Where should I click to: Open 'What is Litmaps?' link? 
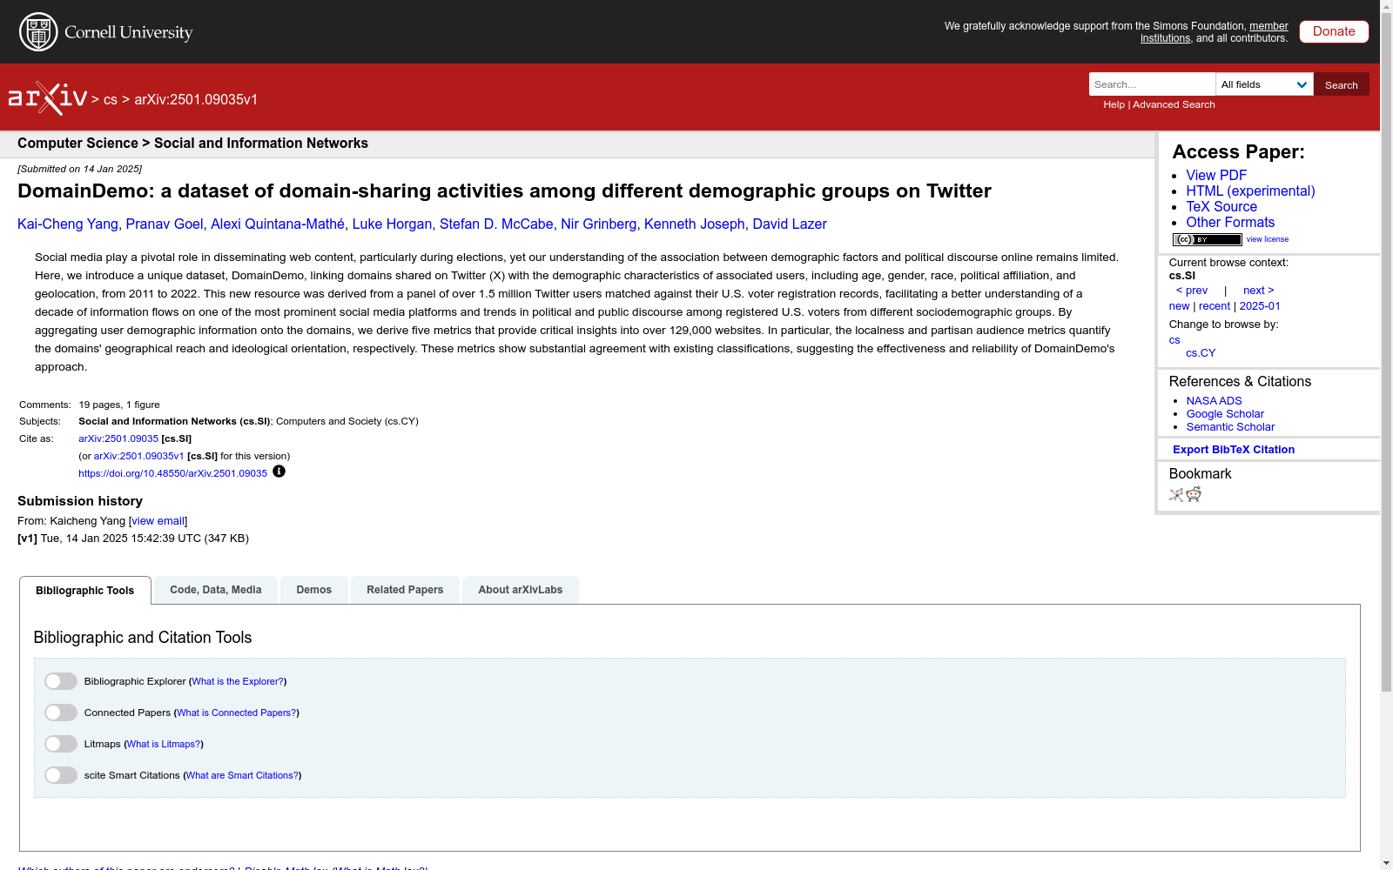click(x=164, y=744)
